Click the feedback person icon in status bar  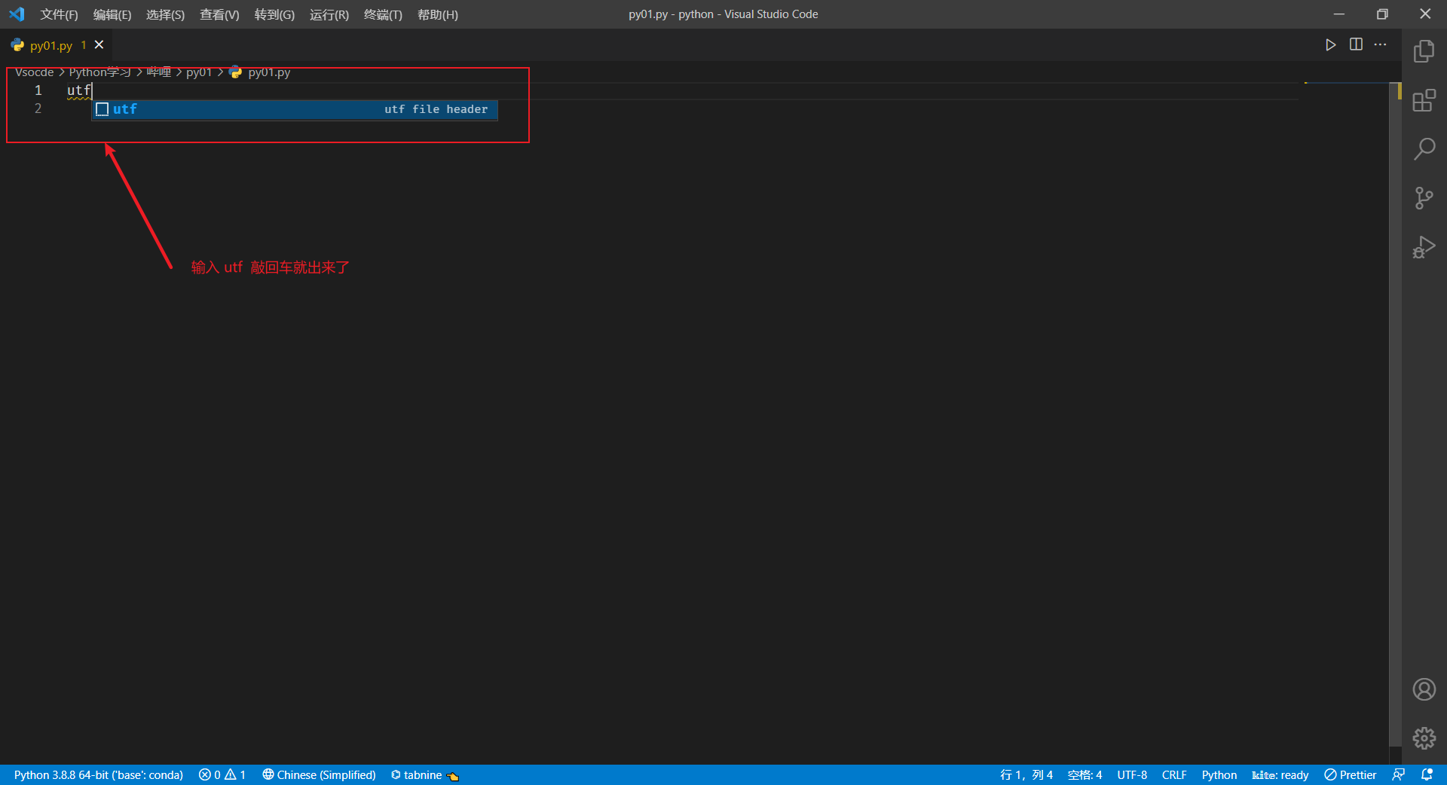coord(1398,774)
